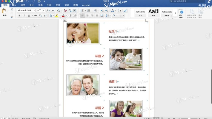The width and height of the screenshot is (212, 119).
Task: Click the Cut scissors icon
Action: tap(12, 9)
